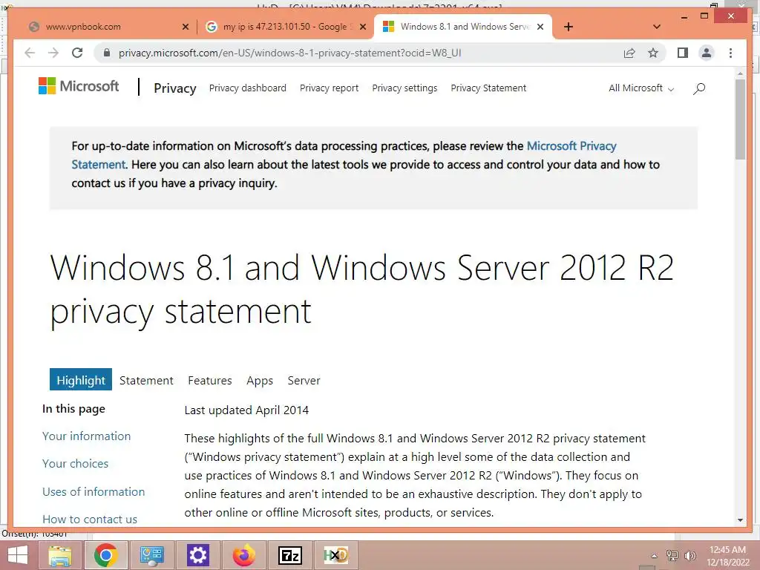Jump to How to contact us section
Image resolution: width=760 pixels, height=570 pixels.
90,519
